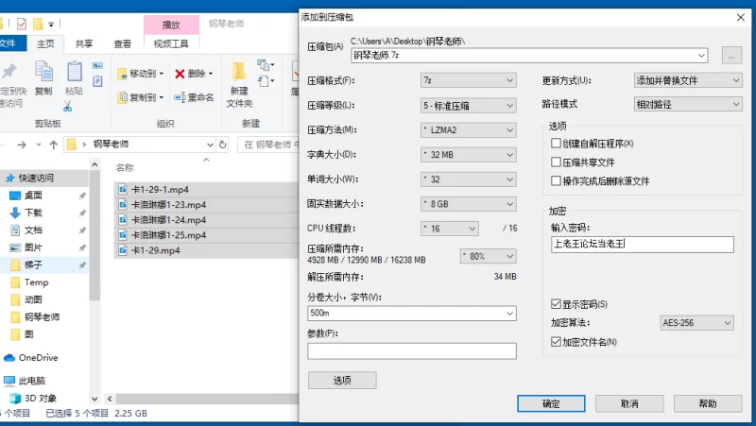756x426 pixels.
Task: Switch to the 主页 ribbon tab
Action: coord(45,43)
